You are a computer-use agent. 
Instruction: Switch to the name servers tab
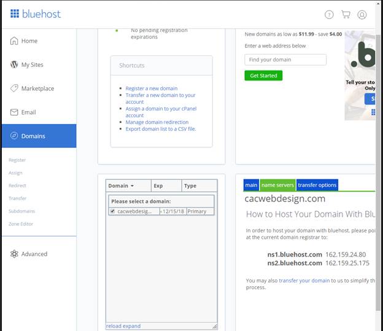[277, 185]
